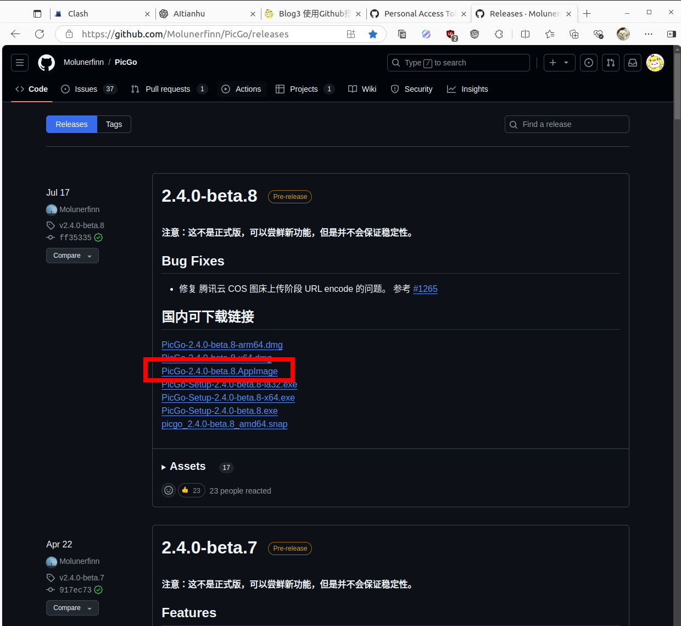Open the Insights tab
The image size is (681, 626).
tap(468, 89)
